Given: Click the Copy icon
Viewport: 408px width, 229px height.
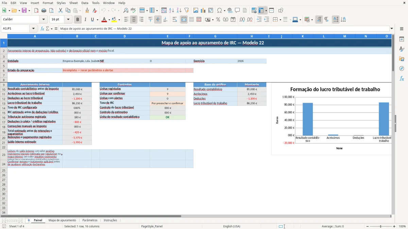Looking at the screenshot, I should click(x=68, y=11).
